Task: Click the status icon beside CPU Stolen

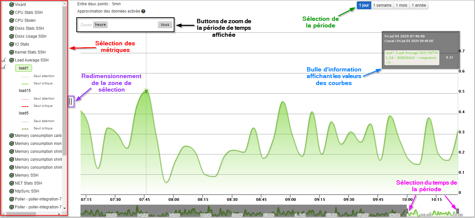Action: [x=12, y=21]
